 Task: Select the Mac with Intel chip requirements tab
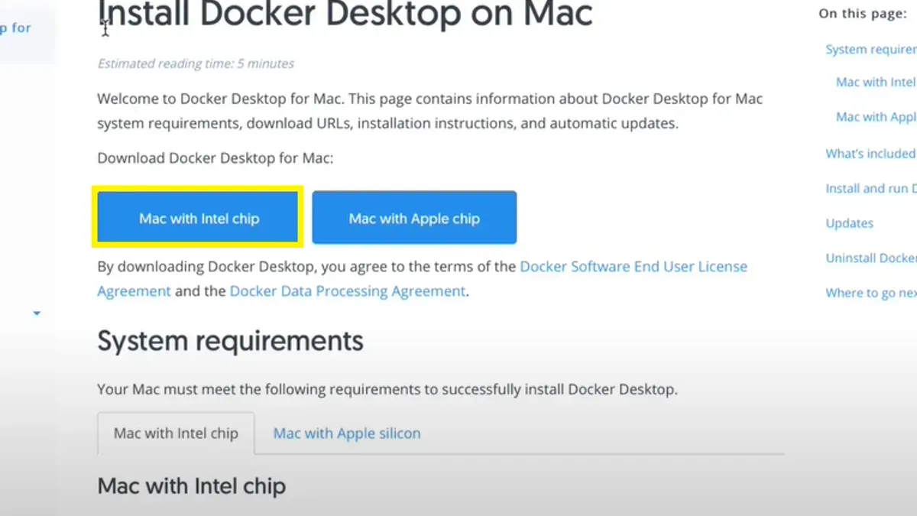[176, 433]
